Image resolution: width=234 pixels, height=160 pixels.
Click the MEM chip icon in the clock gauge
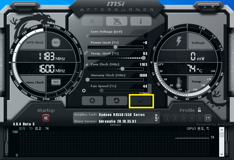click(56, 82)
